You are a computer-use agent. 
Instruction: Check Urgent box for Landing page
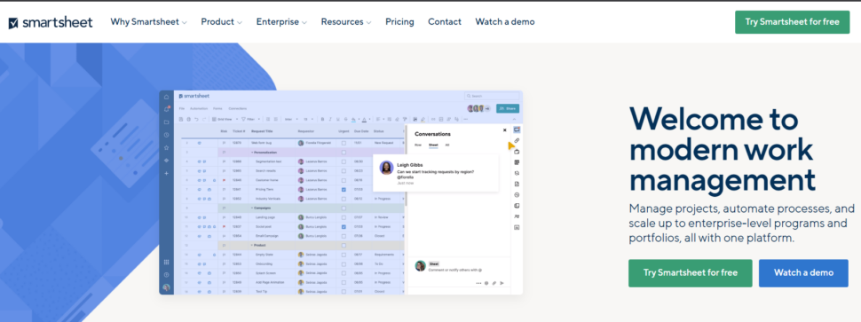click(x=344, y=217)
